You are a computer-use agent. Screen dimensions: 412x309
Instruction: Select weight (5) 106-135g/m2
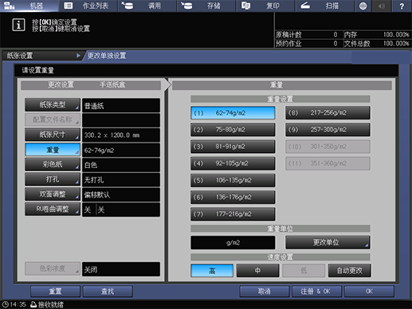233,181
